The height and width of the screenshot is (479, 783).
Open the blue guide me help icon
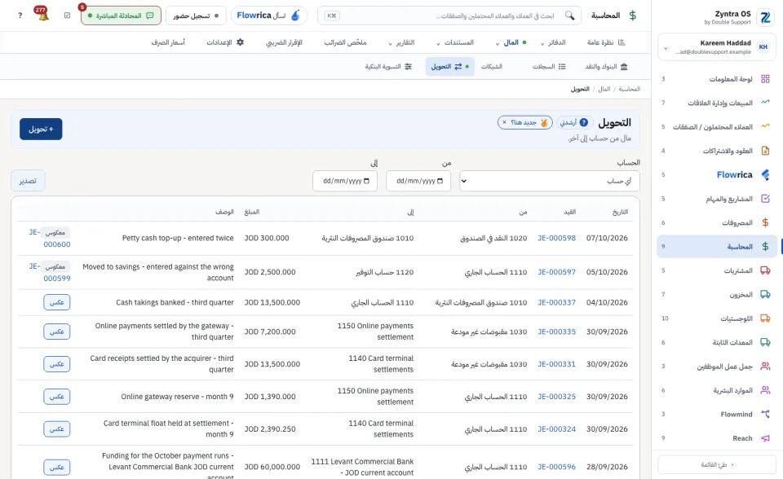click(x=583, y=122)
